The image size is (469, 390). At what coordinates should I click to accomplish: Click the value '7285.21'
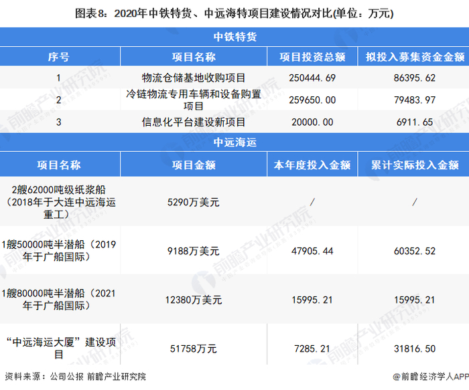click(x=312, y=349)
